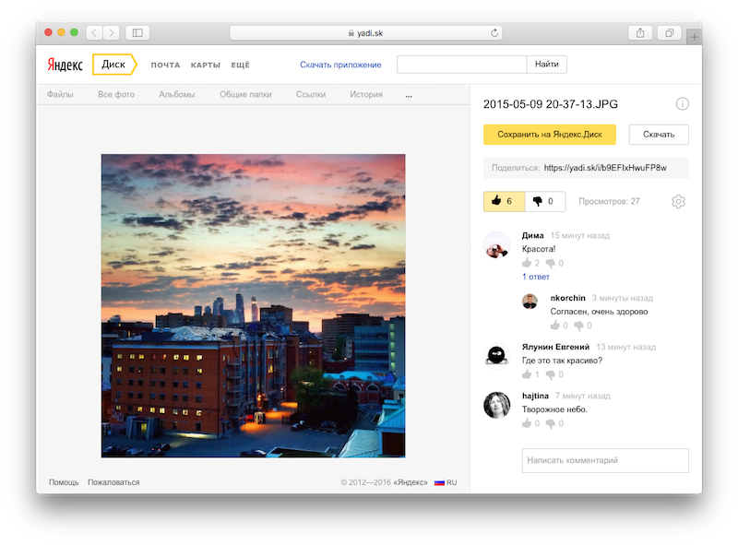Viewport: 738px width, 545px height.
Task: Open the settings gear beside the views counter
Action: pos(678,201)
